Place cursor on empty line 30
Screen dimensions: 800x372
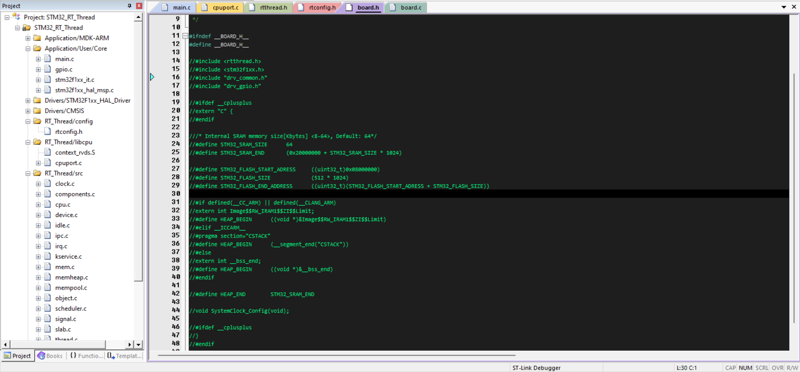488,193
